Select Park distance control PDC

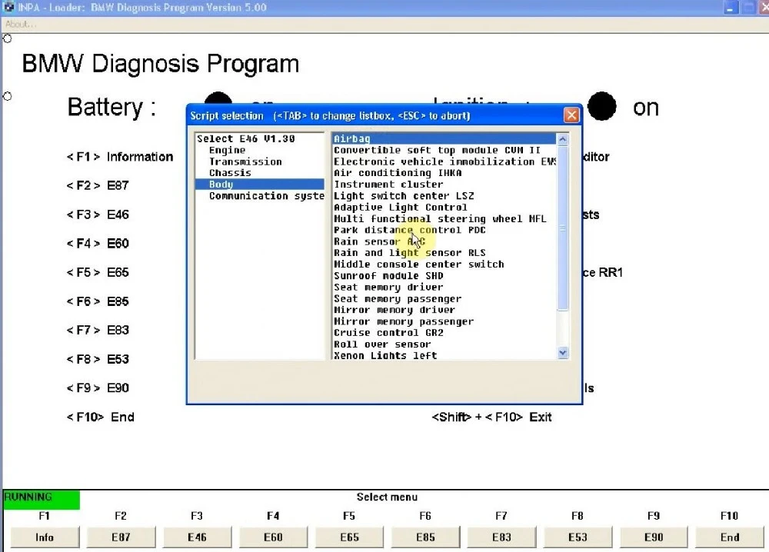444,230
